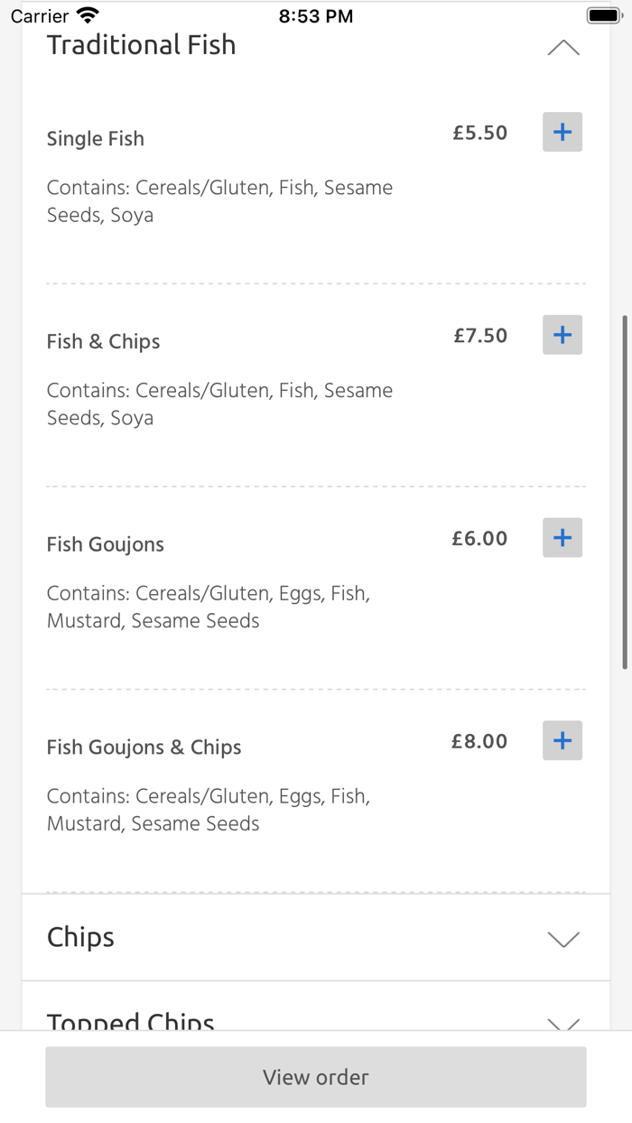Add Fish & Chips with plus button
This screenshot has width=632, height=1123.
tap(562, 335)
